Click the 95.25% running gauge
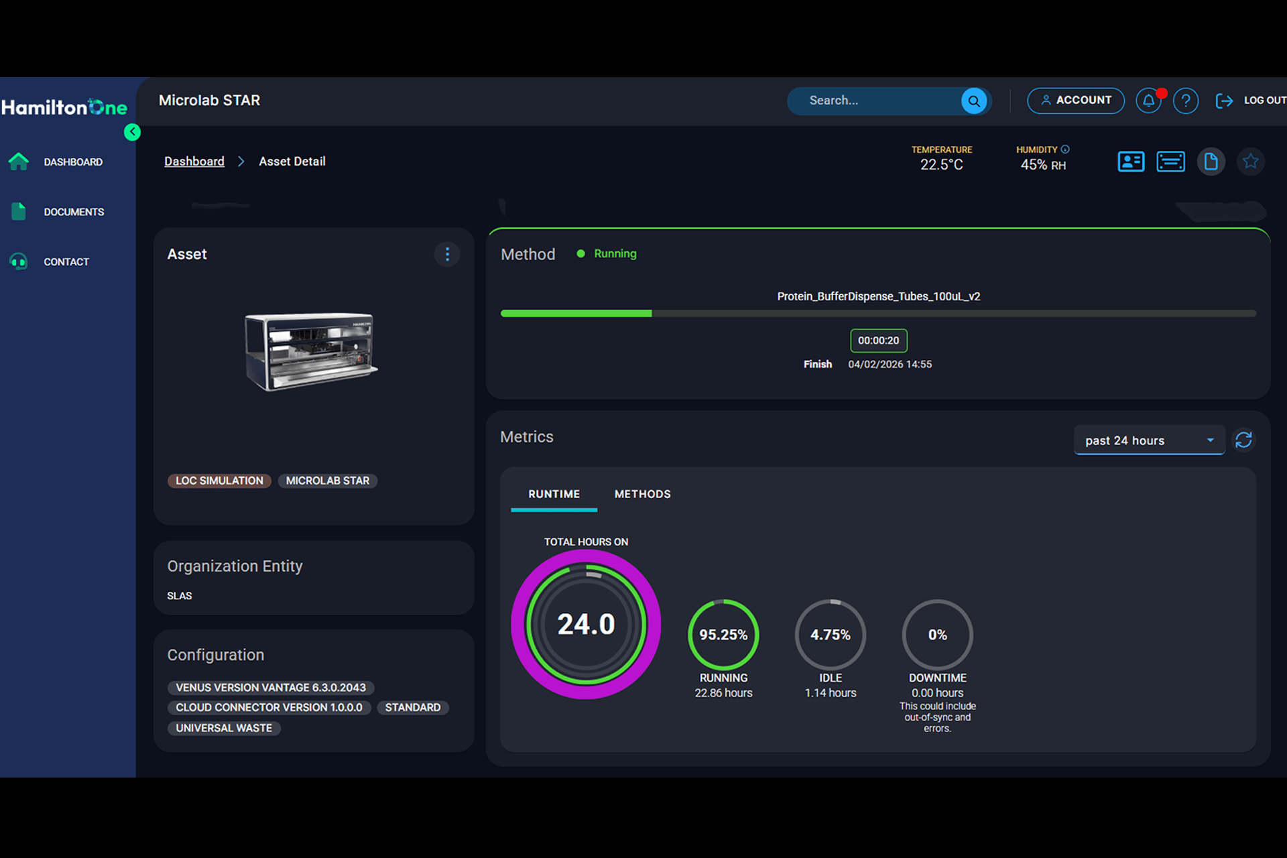1287x858 pixels. pyautogui.click(x=723, y=634)
